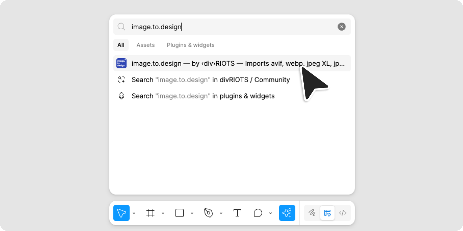The height and width of the screenshot is (231, 463).
Task: Click the plugins puzzle-piece icon
Action: pos(121,96)
